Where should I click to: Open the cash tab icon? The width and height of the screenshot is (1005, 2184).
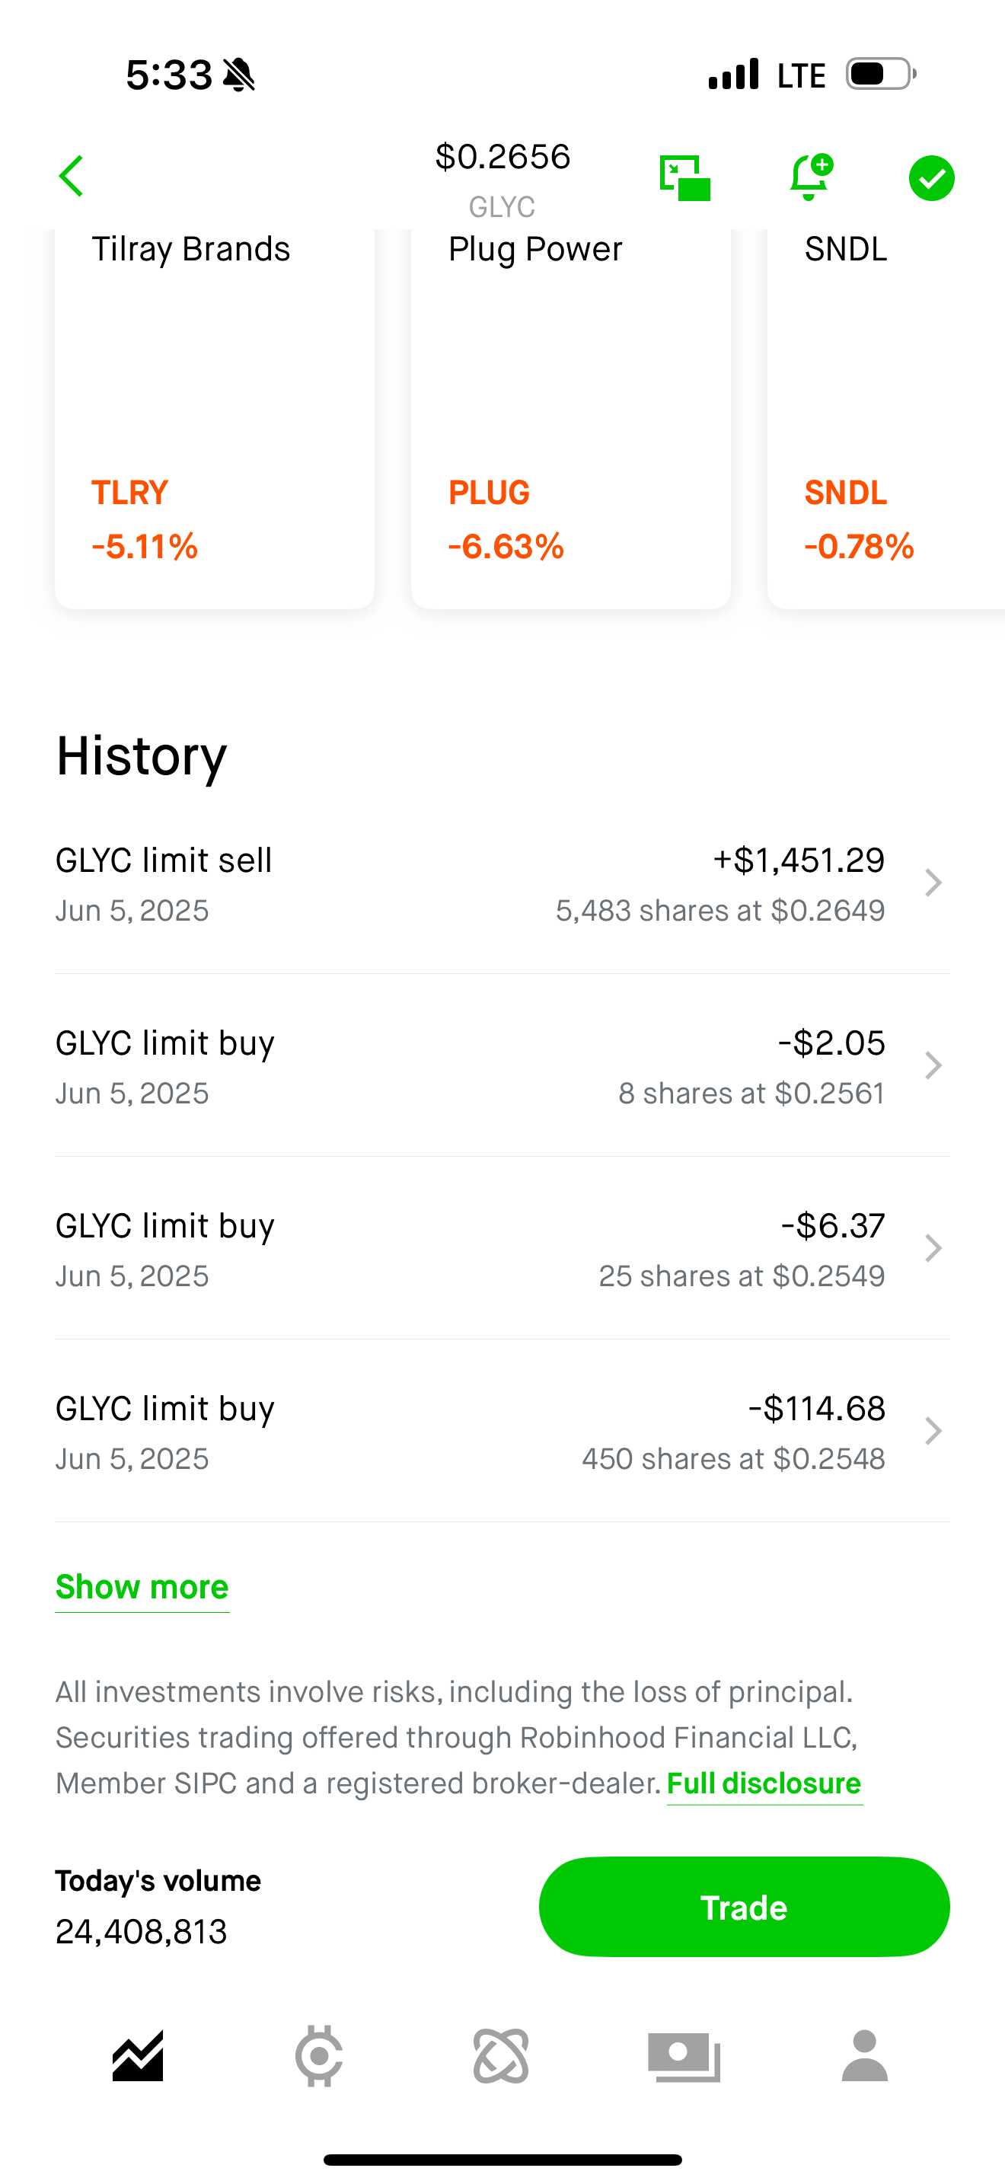tap(684, 2056)
